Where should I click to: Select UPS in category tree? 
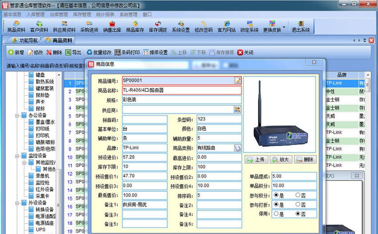click(x=40, y=230)
